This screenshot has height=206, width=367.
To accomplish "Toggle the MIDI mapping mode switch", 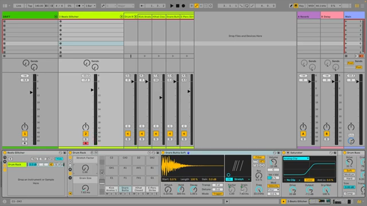I will [311, 6].
